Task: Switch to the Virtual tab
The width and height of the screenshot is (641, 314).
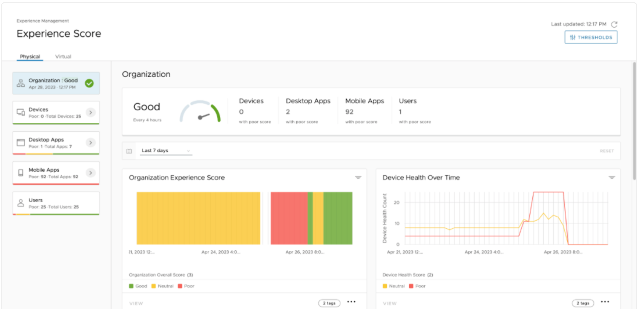Action: click(x=63, y=56)
